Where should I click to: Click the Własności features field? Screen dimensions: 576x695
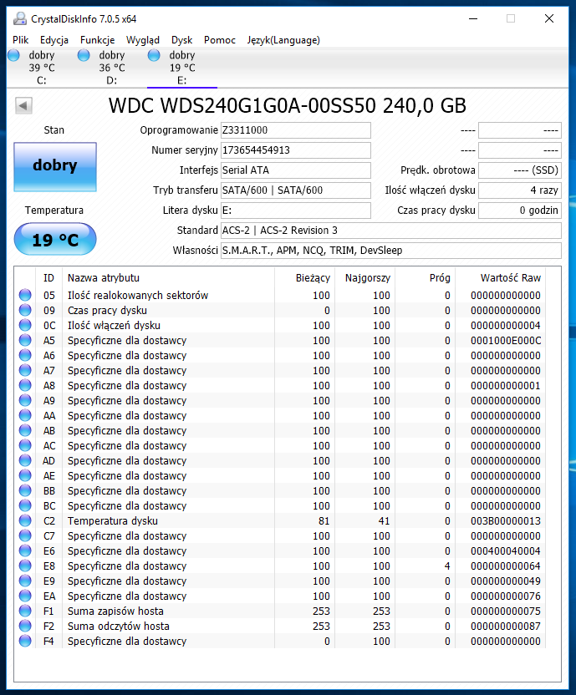391,251
